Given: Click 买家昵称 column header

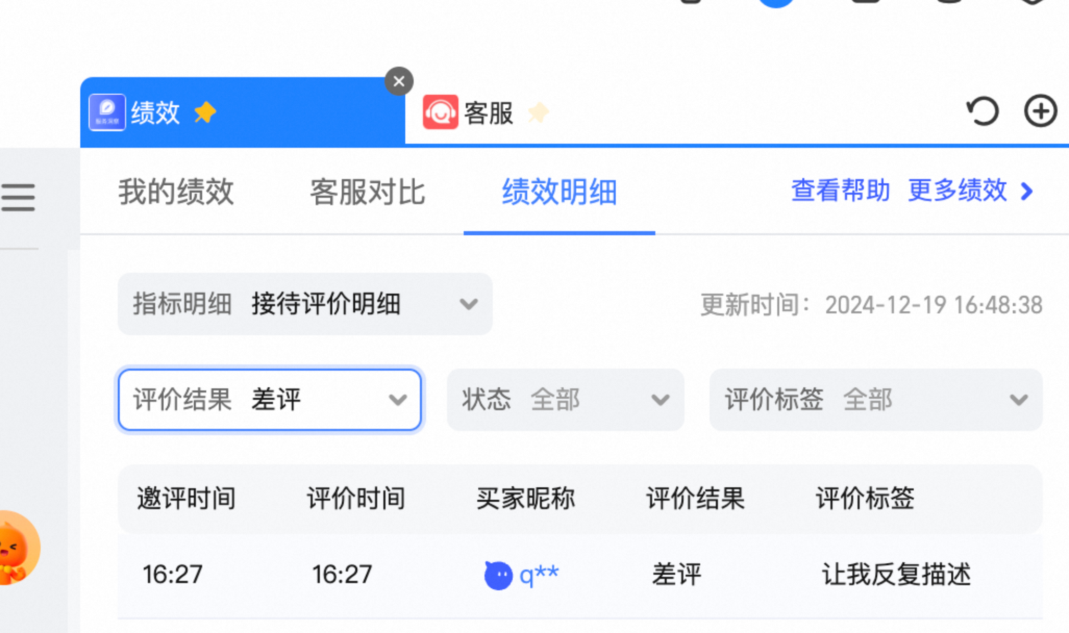Looking at the screenshot, I should coord(526,498).
